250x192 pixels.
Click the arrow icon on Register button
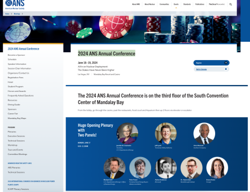click(226, 63)
